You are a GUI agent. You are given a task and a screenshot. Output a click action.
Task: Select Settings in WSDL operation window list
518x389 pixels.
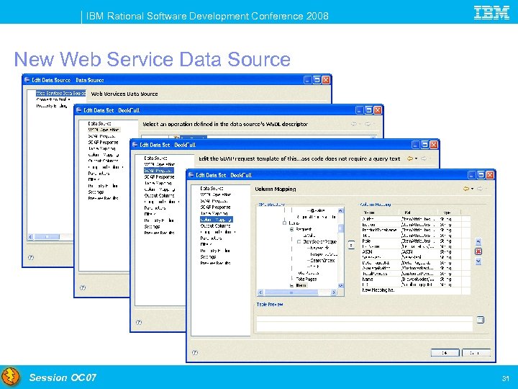96,192
